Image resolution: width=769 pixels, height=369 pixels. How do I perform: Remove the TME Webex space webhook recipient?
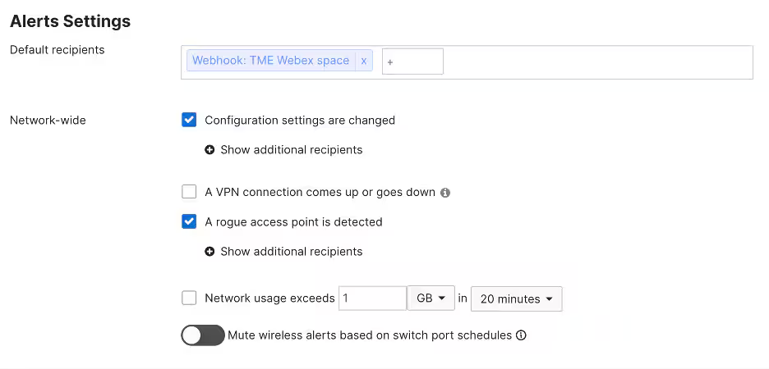(363, 61)
